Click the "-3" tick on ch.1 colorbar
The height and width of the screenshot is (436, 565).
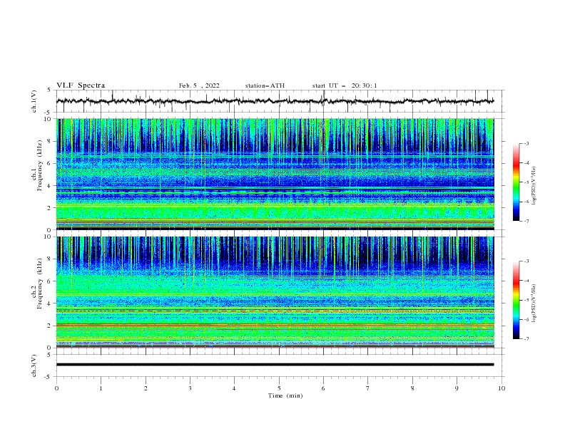[x=526, y=143]
